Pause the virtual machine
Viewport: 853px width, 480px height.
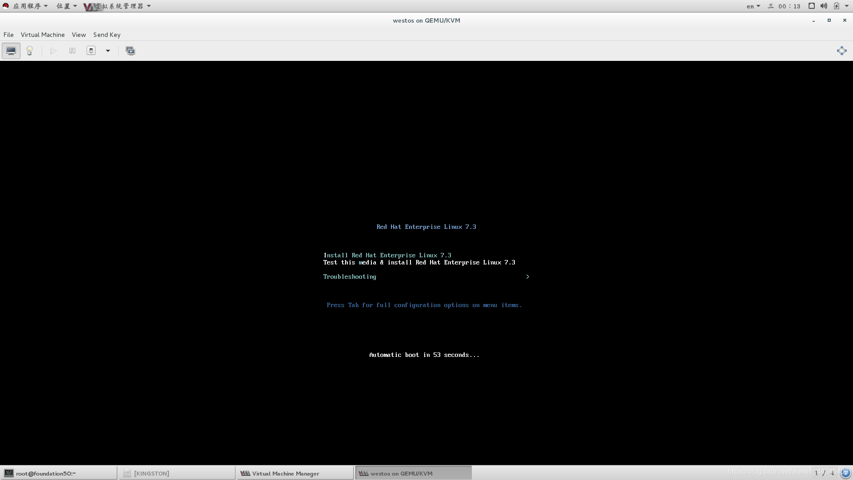(72, 51)
